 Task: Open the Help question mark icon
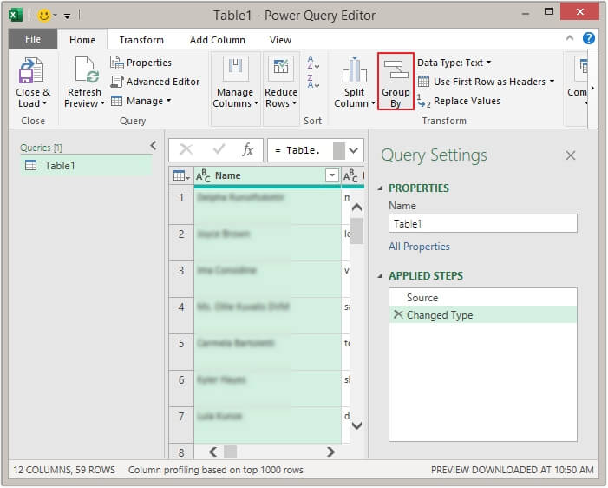589,39
